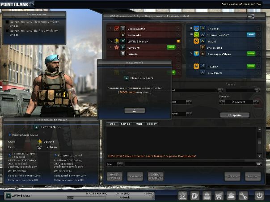Open settings via the wrench icon
The height and width of the screenshot is (202, 270).
[244, 195]
